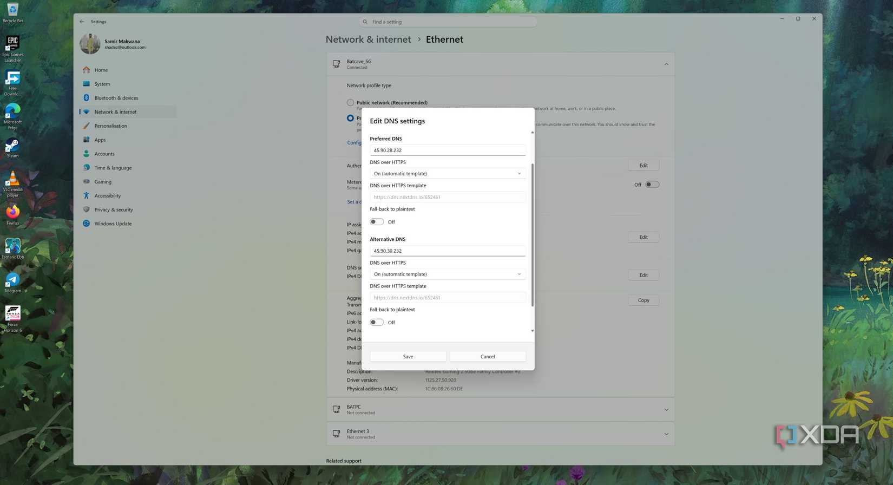Select Public network (Recommended) radio button
Screen dimensions: 893x485
tap(350, 102)
